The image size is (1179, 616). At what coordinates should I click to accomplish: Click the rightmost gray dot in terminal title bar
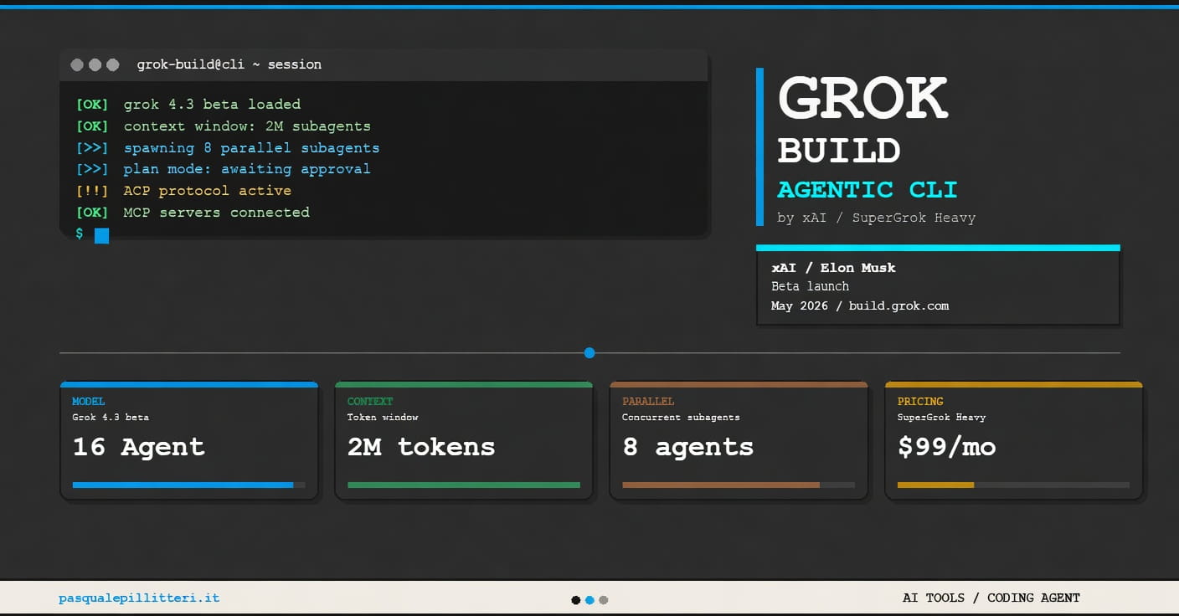[112, 64]
